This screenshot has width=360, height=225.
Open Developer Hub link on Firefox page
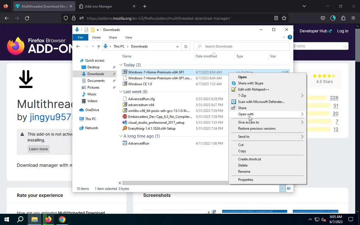pyautogui.click(x=316, y=31)
